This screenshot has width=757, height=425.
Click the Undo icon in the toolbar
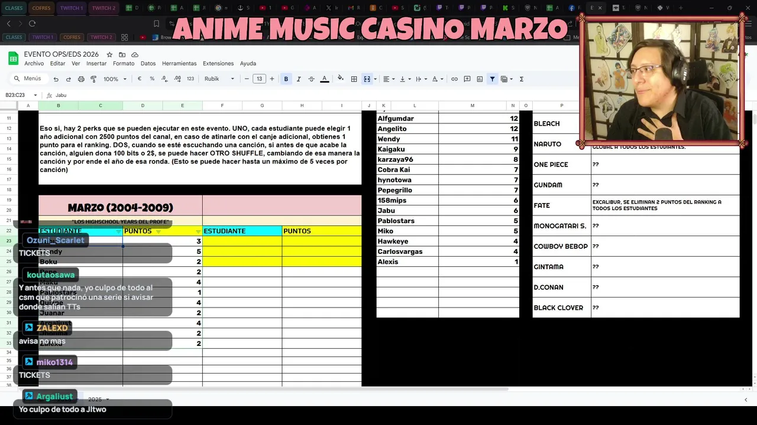[x=56, y=79]
